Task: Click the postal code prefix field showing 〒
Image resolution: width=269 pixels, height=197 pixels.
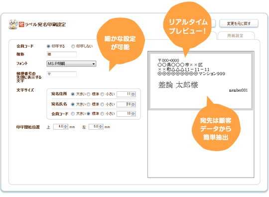Action: click(62, 74)
